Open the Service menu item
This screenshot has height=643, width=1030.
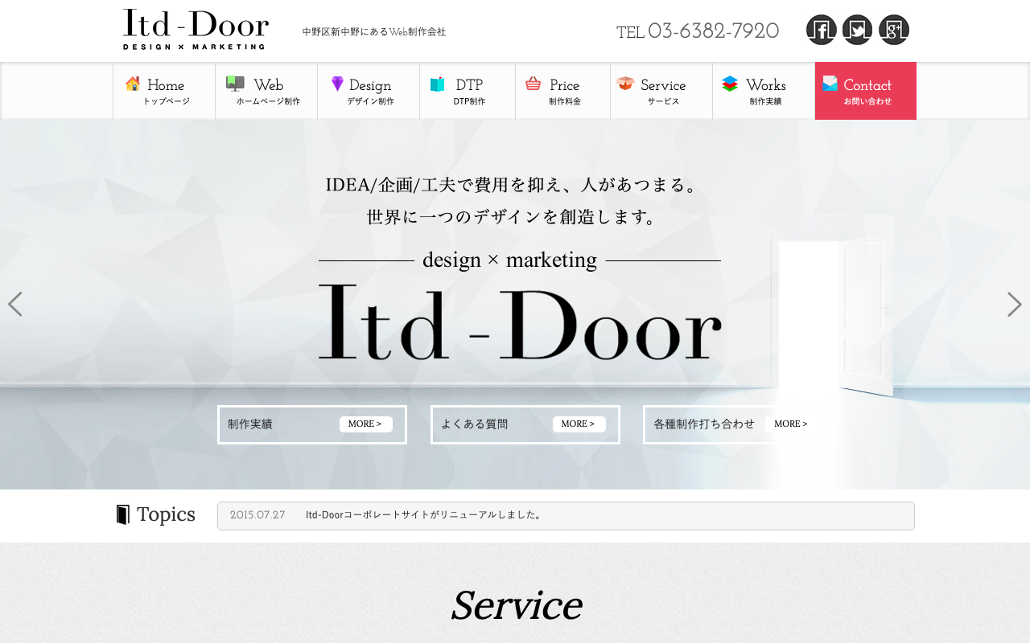coord(661,91)
